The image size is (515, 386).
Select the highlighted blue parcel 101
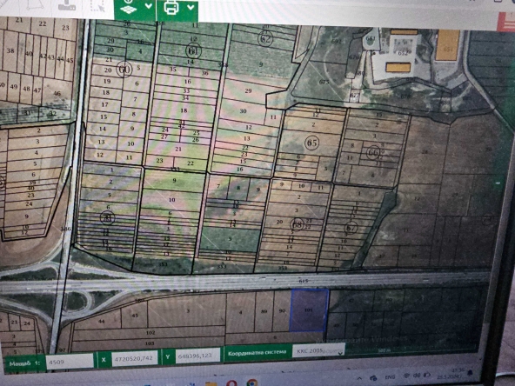(309, 309)
